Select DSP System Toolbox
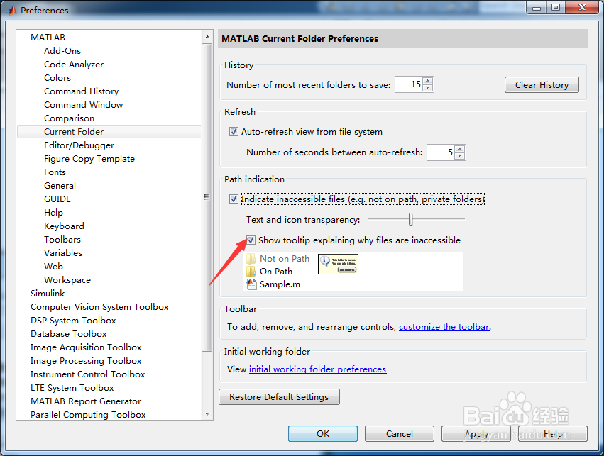This screenshot has height=456, width=604. click(73, 320)
